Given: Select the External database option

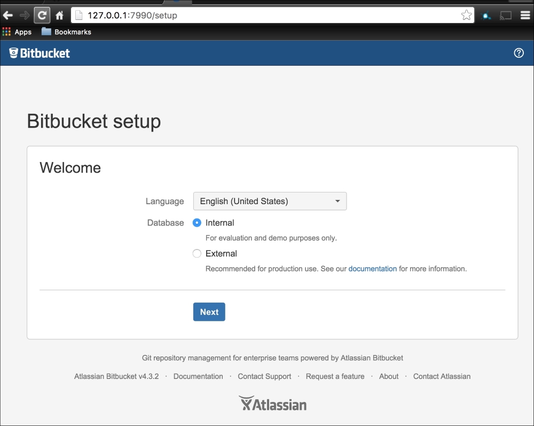Looking at the screenshot, I should point(197,254).
